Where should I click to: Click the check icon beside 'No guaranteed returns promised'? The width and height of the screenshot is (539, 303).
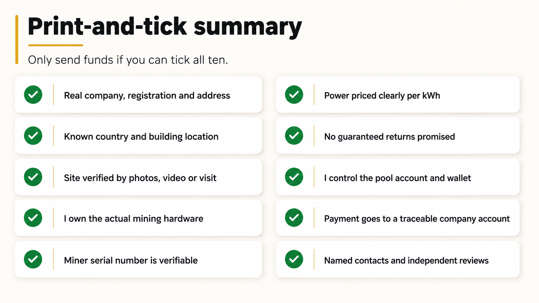coord(294,136)
